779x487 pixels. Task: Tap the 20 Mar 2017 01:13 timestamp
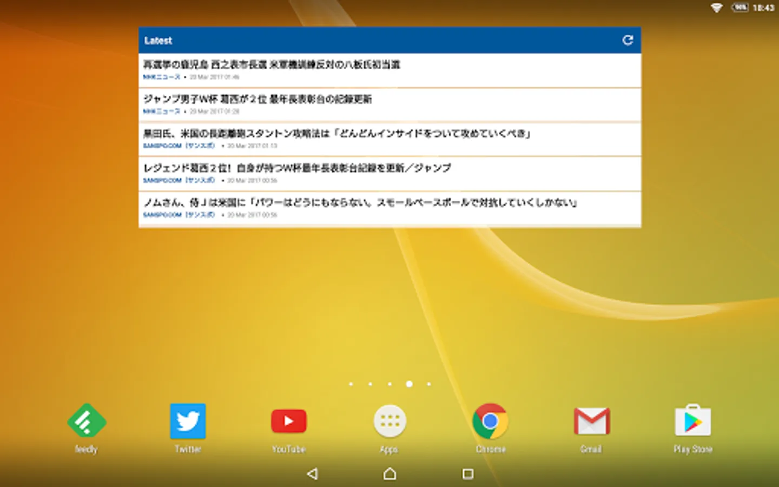252,146
